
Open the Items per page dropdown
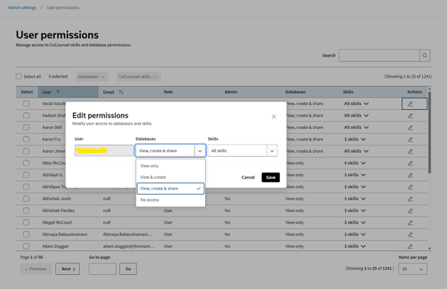[412, 269]
